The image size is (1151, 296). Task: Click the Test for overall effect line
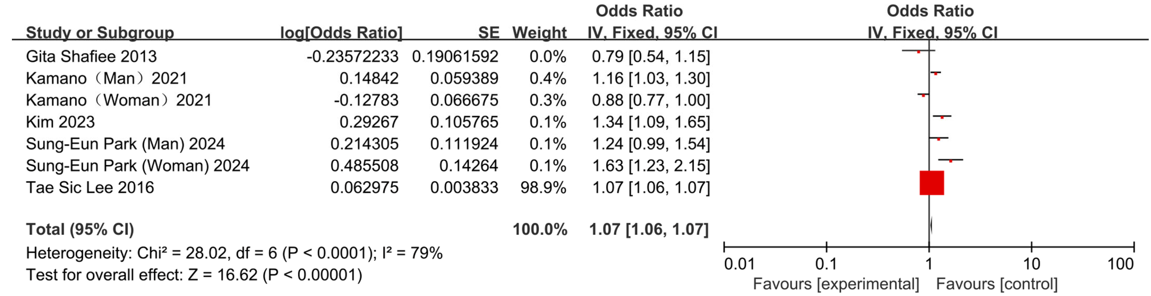194,275
